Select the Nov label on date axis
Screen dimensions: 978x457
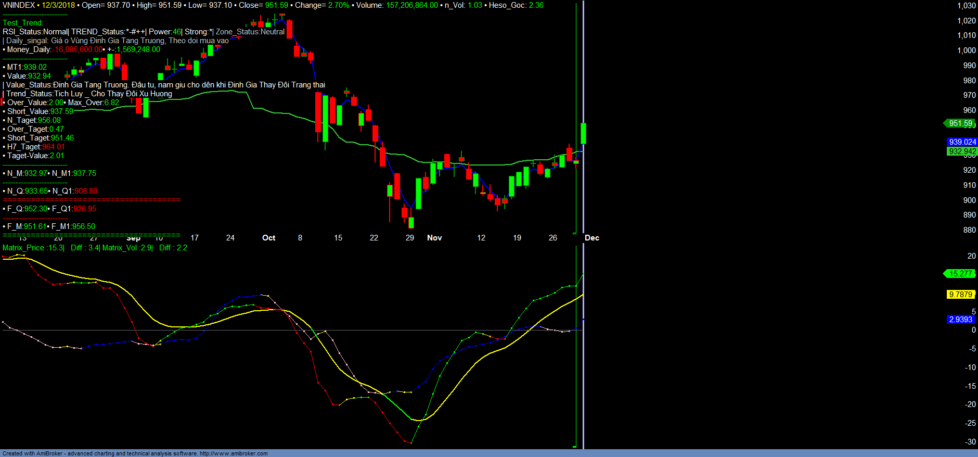[434, 238]
